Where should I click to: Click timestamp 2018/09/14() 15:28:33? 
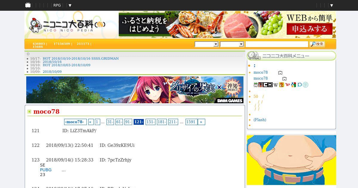(x=70, y=160)
